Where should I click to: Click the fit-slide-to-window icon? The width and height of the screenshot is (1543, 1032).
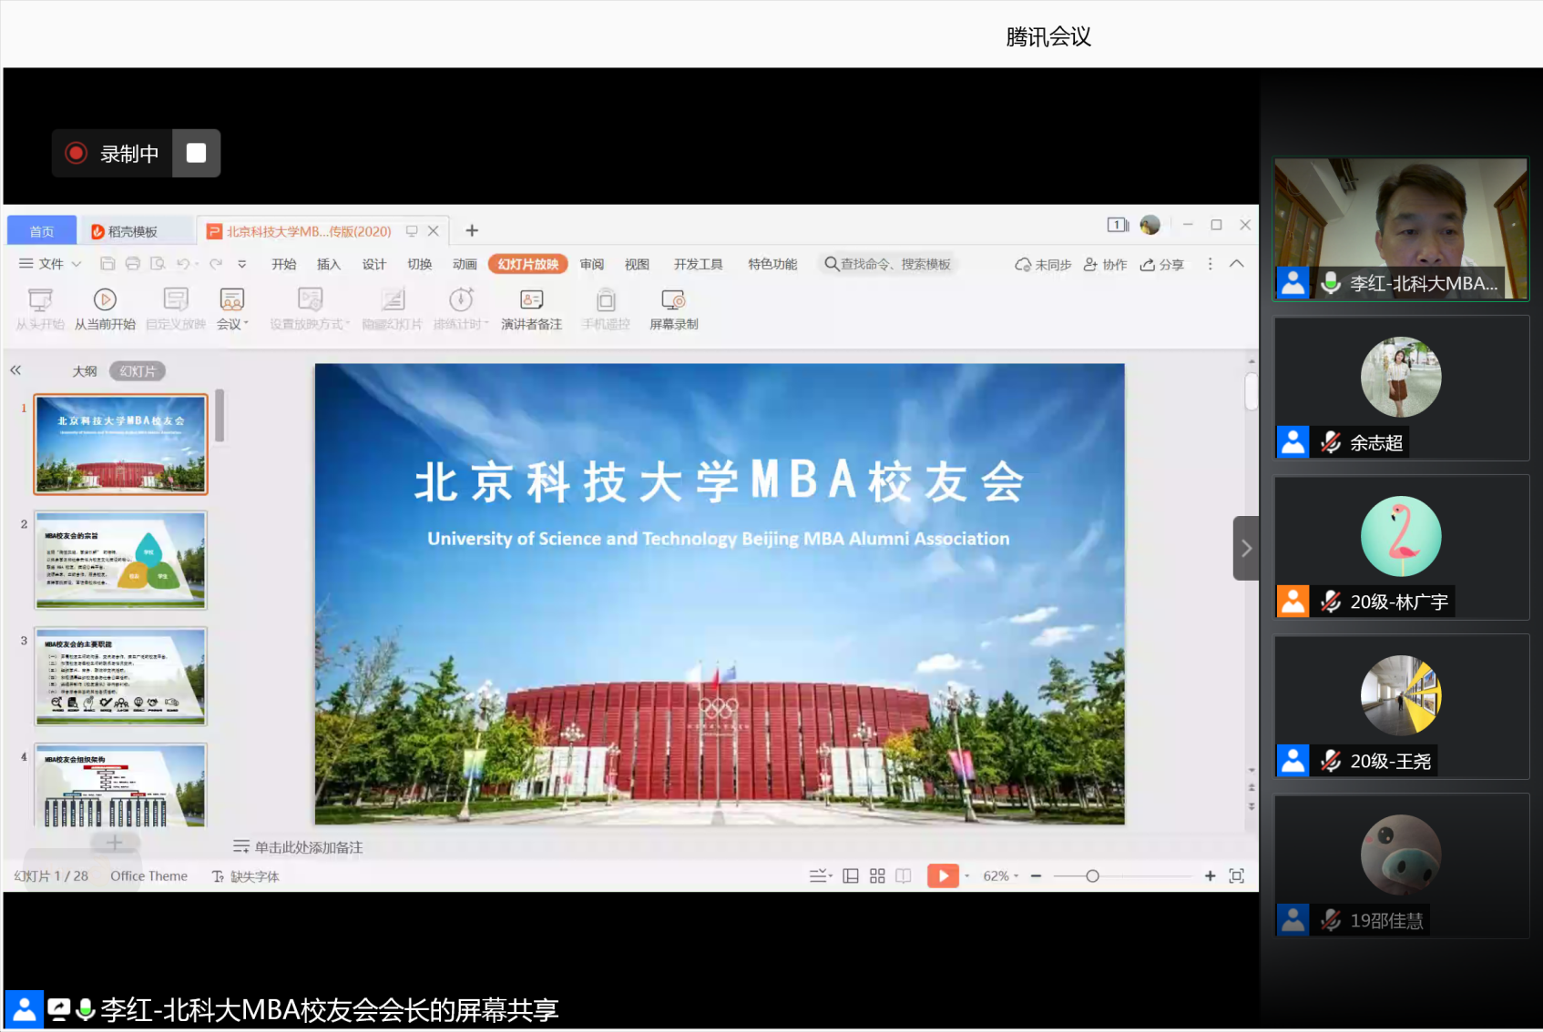click(x=1236, y=875)
